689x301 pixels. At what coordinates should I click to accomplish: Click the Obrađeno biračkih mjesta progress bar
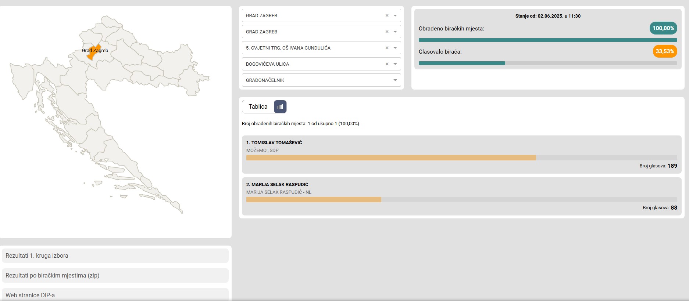click(547, 40)
